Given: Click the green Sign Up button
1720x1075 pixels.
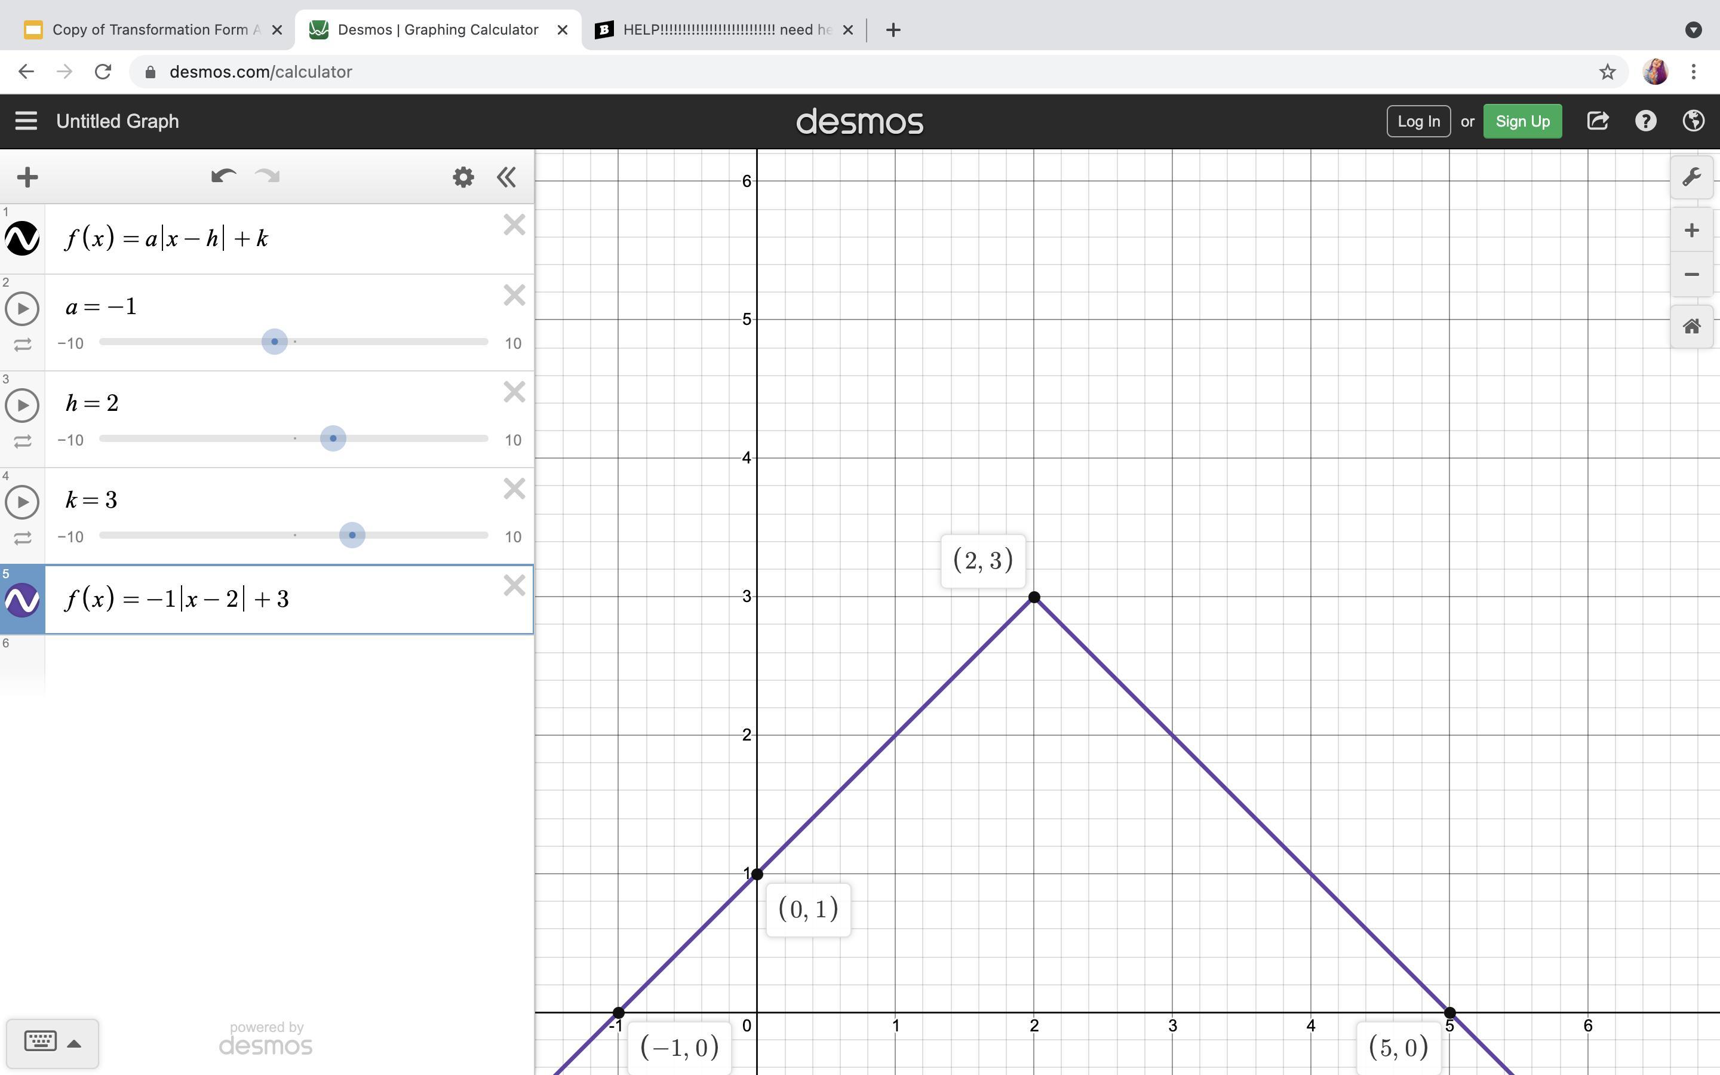Looking at the screenshot, I should tap(1522, 121).
